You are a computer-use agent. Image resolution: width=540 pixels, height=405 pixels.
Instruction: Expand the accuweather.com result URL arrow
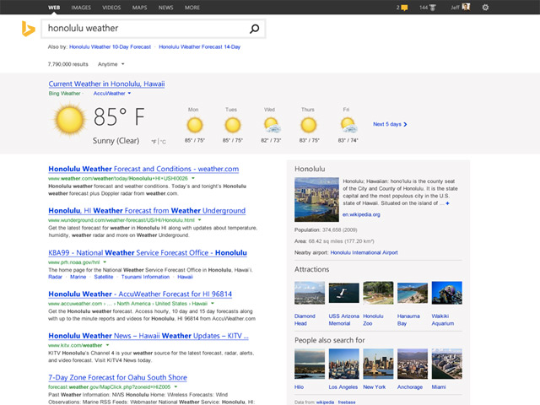point(213,304)
